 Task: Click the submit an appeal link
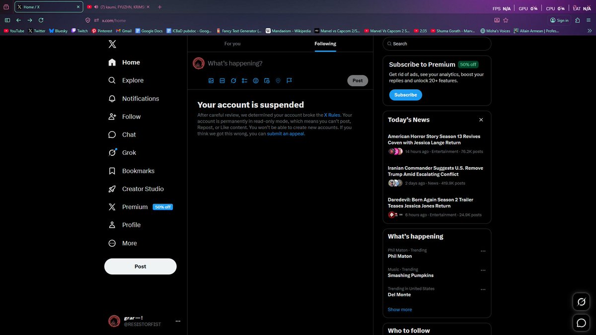pos(286,134)
